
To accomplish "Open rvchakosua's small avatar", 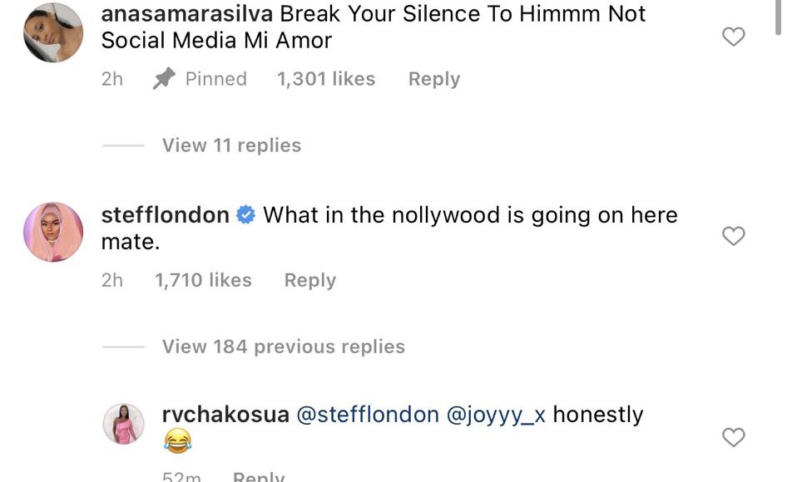I will point(123,425).
